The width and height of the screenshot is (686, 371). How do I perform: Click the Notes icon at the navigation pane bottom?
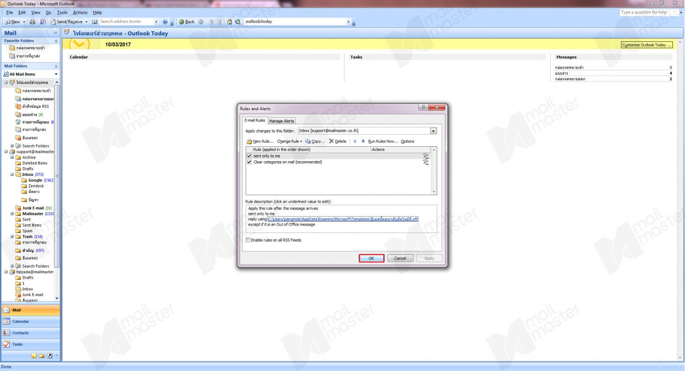[x=34, y=356]
